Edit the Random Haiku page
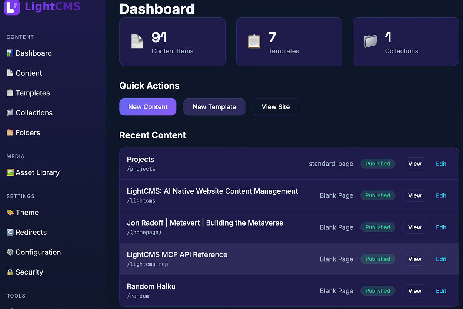 441,291
